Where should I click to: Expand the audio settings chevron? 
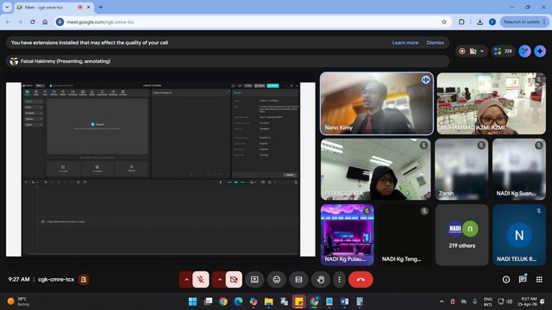click(186, 279)
